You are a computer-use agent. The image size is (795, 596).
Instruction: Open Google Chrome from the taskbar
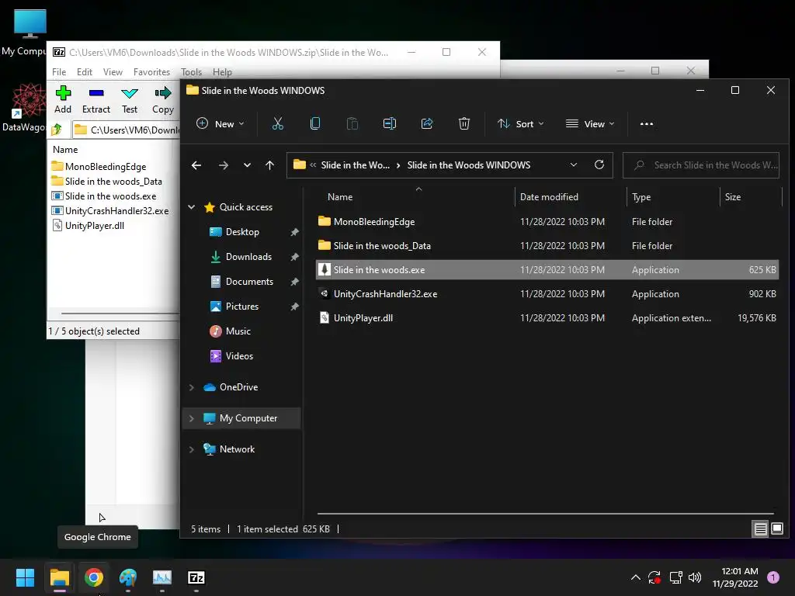(x=94, y=577)
